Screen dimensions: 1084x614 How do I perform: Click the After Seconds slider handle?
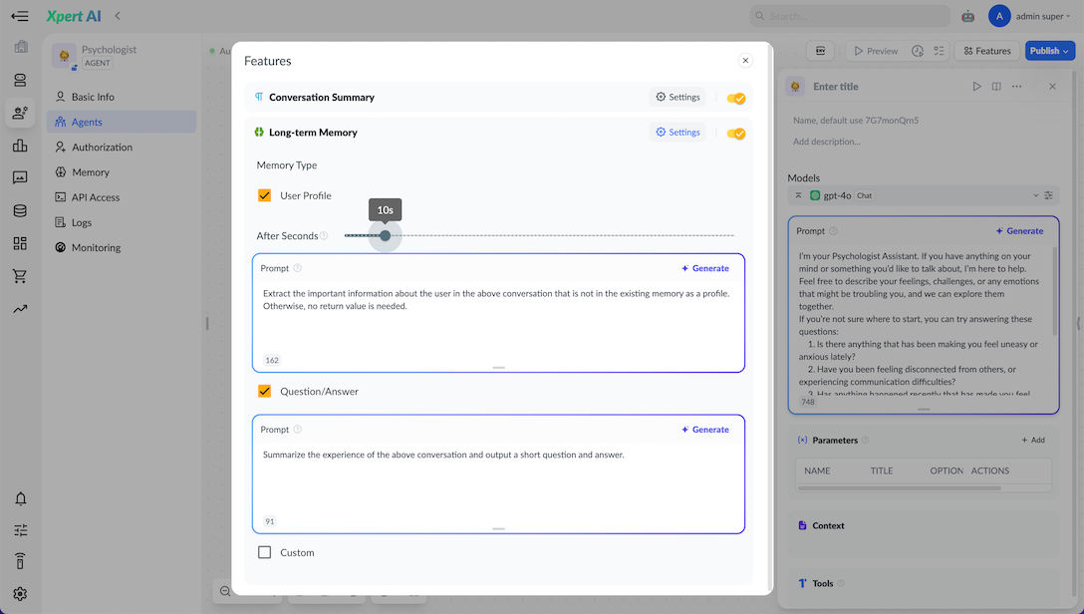point(386,235)
